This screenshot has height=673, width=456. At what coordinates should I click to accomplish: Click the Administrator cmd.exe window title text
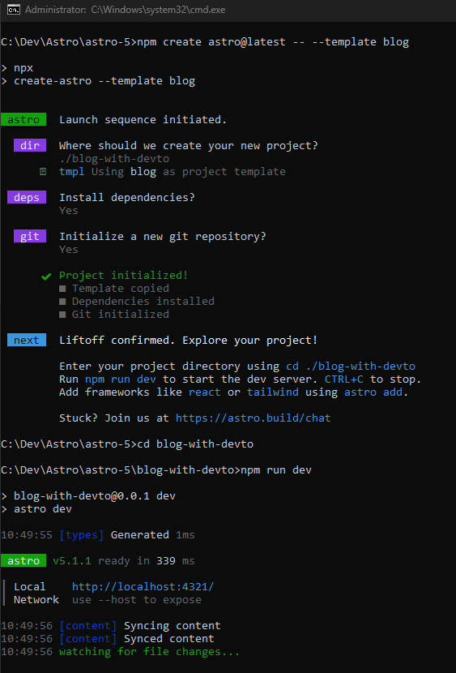click(126, 10)
